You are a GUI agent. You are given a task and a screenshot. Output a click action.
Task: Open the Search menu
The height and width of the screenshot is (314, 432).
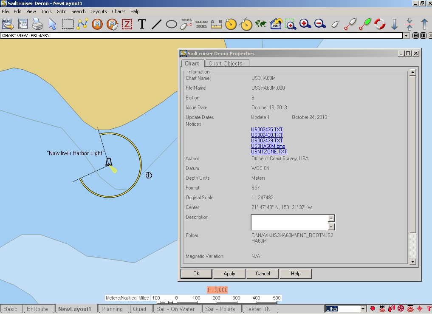(x=79, y=11)
